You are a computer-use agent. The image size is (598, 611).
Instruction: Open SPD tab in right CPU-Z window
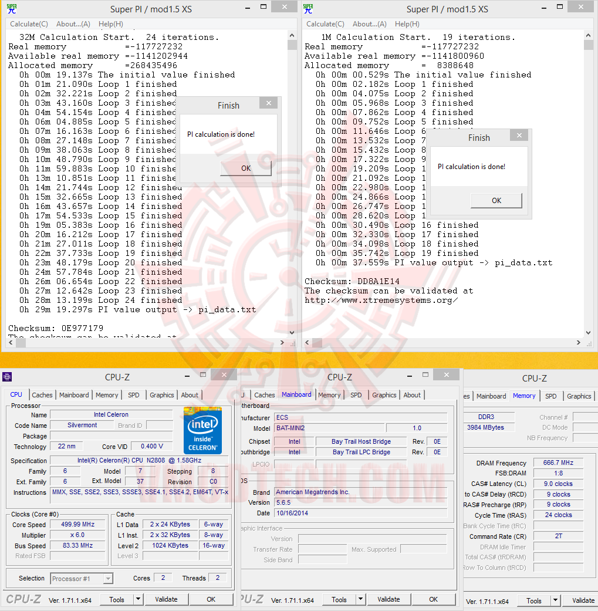tap(551, 396)
